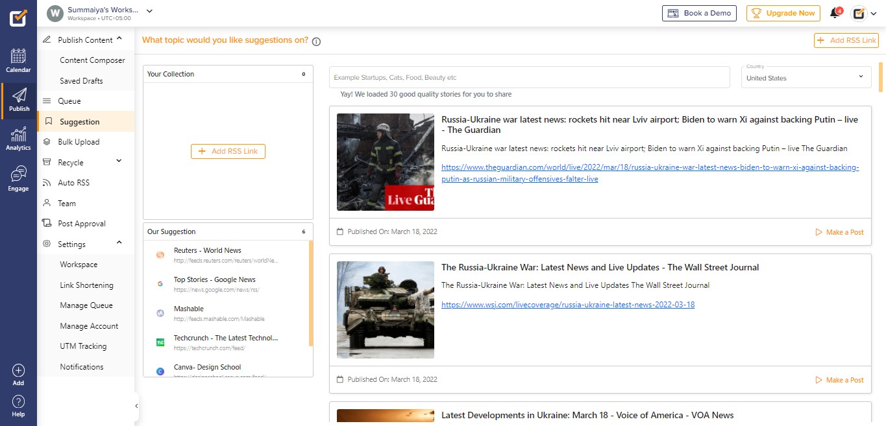This screenshot has height=426, width=886.
Task: Open Notifications settings
Action: click(82, 367)
